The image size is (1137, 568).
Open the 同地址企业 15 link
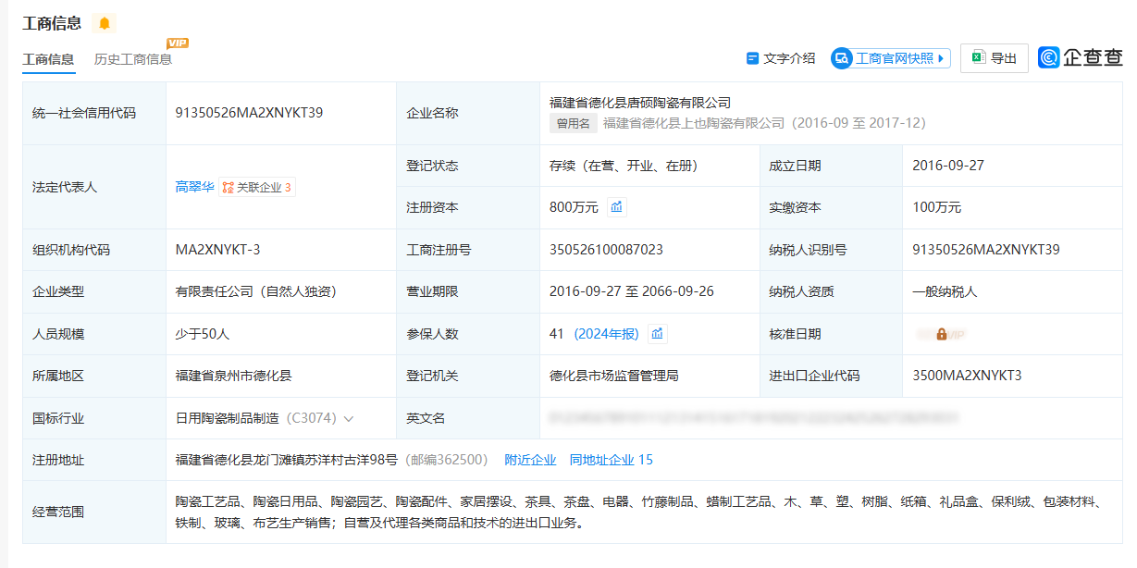click(x=612, y=460)
